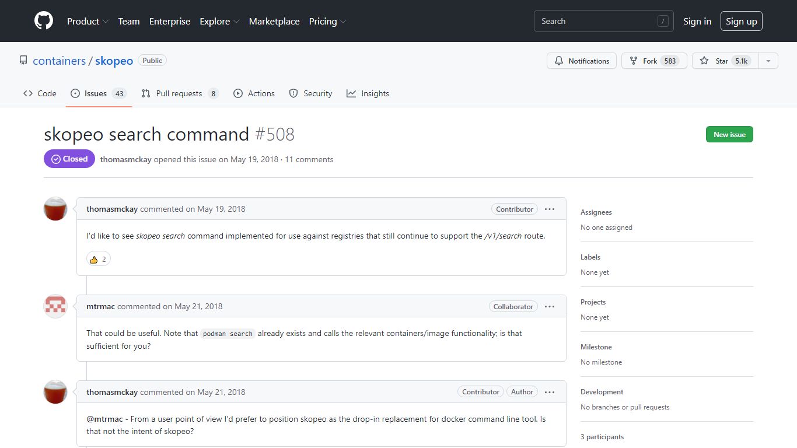
Task: Sign in to GitHub
Action: (697, 21)
